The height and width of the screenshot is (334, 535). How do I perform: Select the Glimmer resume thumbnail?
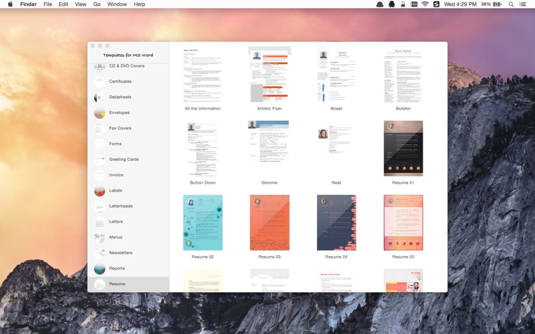269,141
